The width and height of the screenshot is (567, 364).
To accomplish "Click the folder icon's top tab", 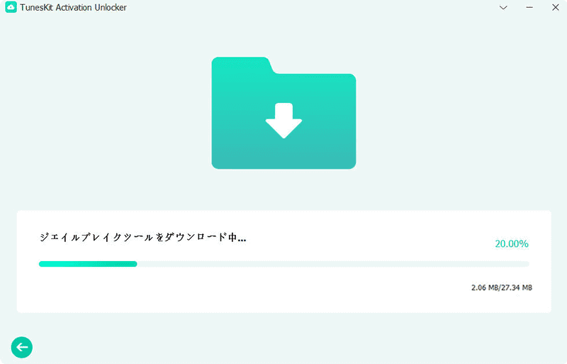I will tap(242, 65).
